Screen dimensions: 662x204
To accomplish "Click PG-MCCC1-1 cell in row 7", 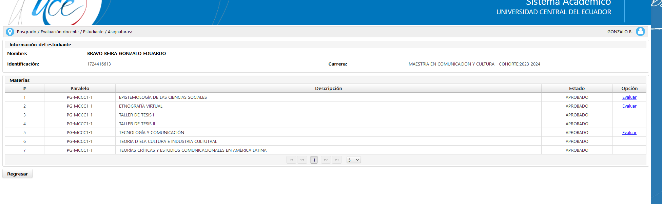I will point(80,150).
